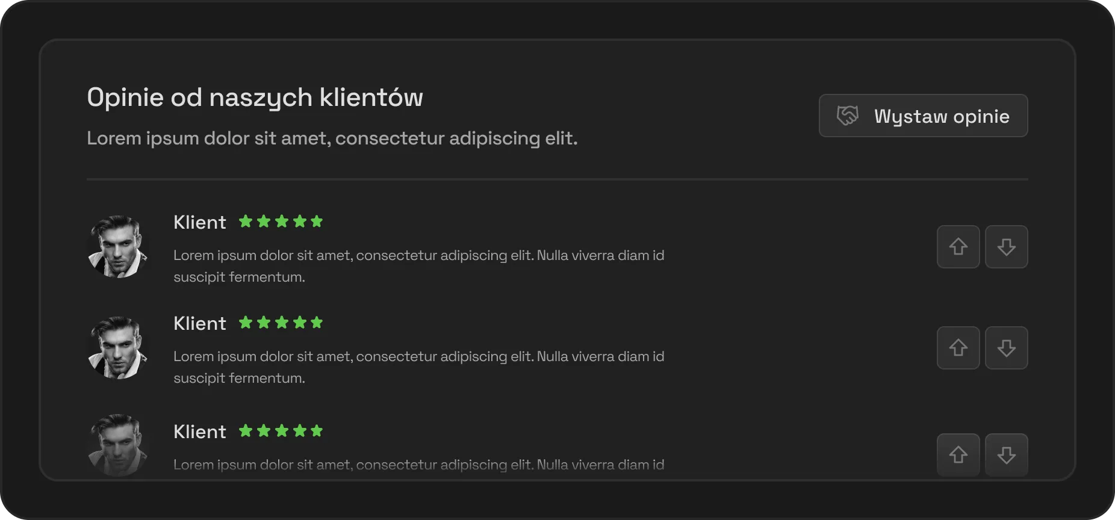
Task: Click the Opinie od naszych klientów heading
Action: coord(255,97)
